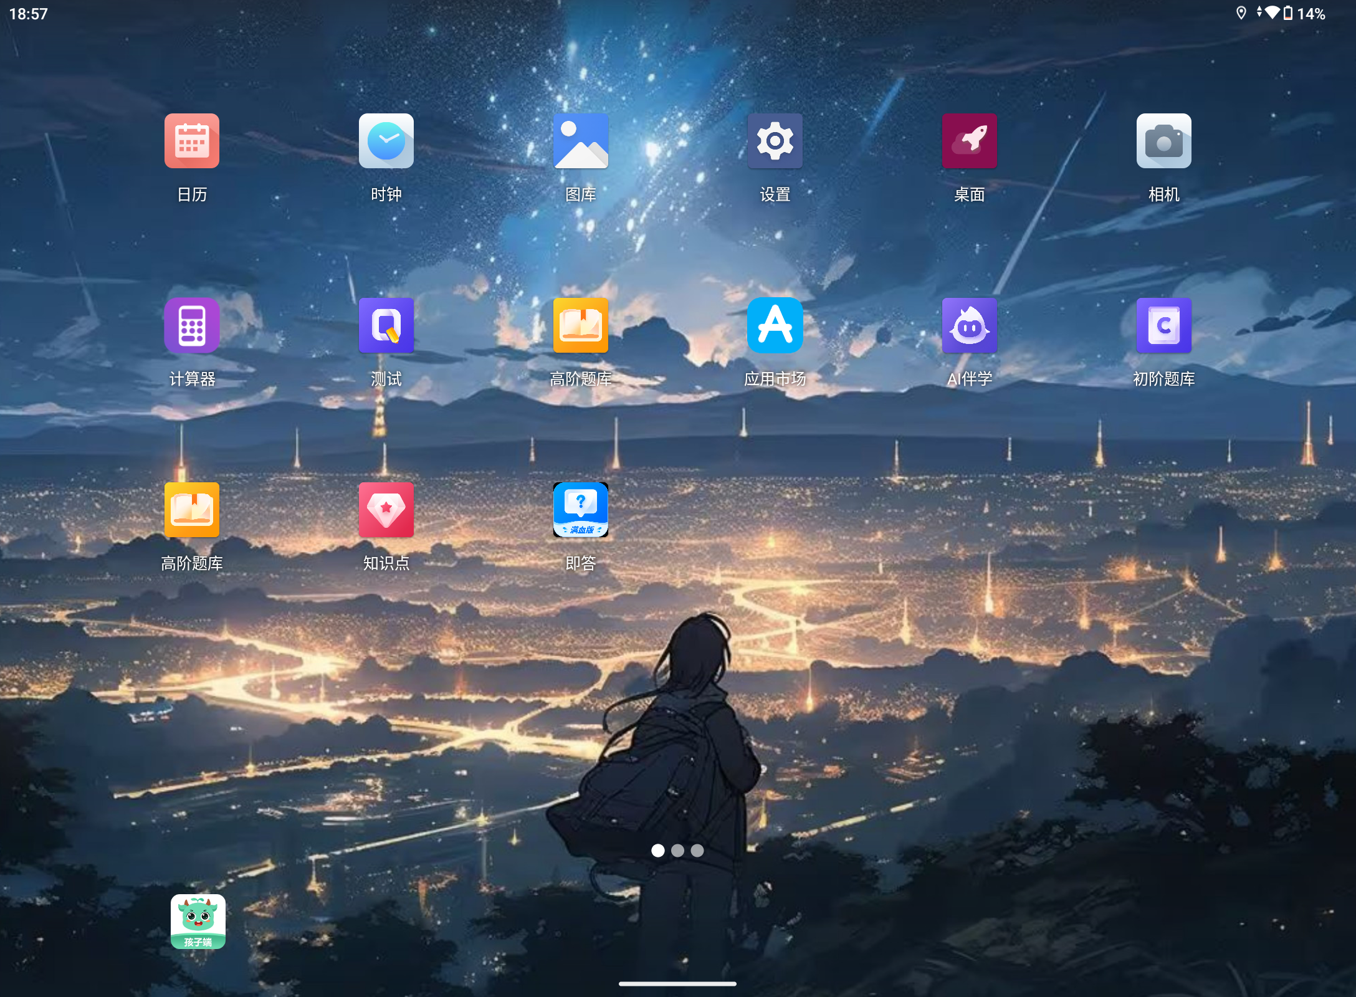This screenshot has width=1356, height=997.
Task: Open 高阶题库 app beside 测试
Action: click(581, 325)
